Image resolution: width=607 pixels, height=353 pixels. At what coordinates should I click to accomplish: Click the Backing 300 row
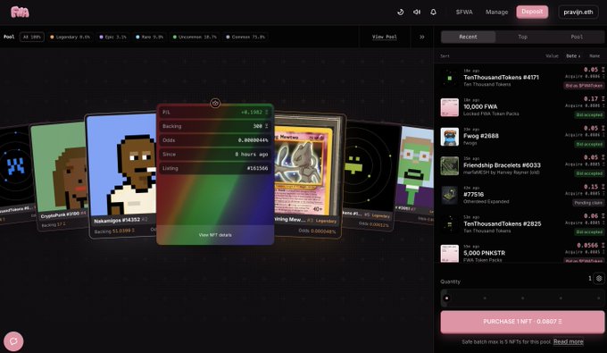(x=215, y=126)
